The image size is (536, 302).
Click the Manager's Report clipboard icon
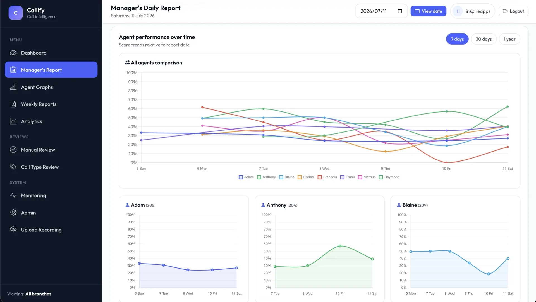click(13, 70)
